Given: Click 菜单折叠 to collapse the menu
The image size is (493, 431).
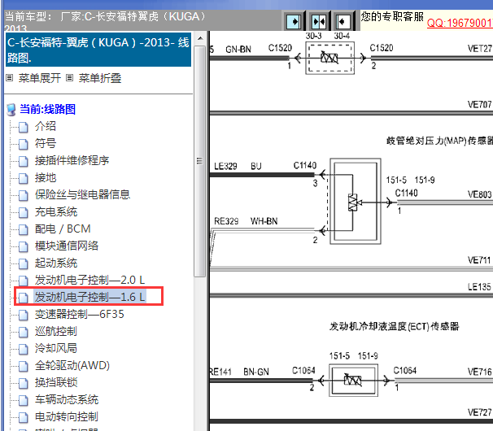Looking at the screenshot, I should click(x=100, y=78).
